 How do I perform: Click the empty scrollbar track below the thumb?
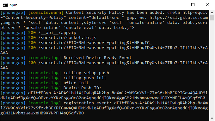tap(212, 68)
